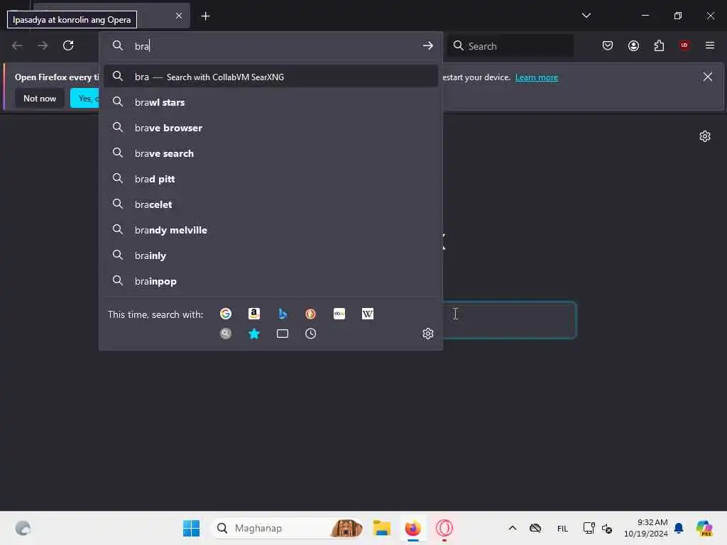The height and width of the screenshot is (545, 727).
Task: Click the network display tray icon
Action: click(589, 528)
